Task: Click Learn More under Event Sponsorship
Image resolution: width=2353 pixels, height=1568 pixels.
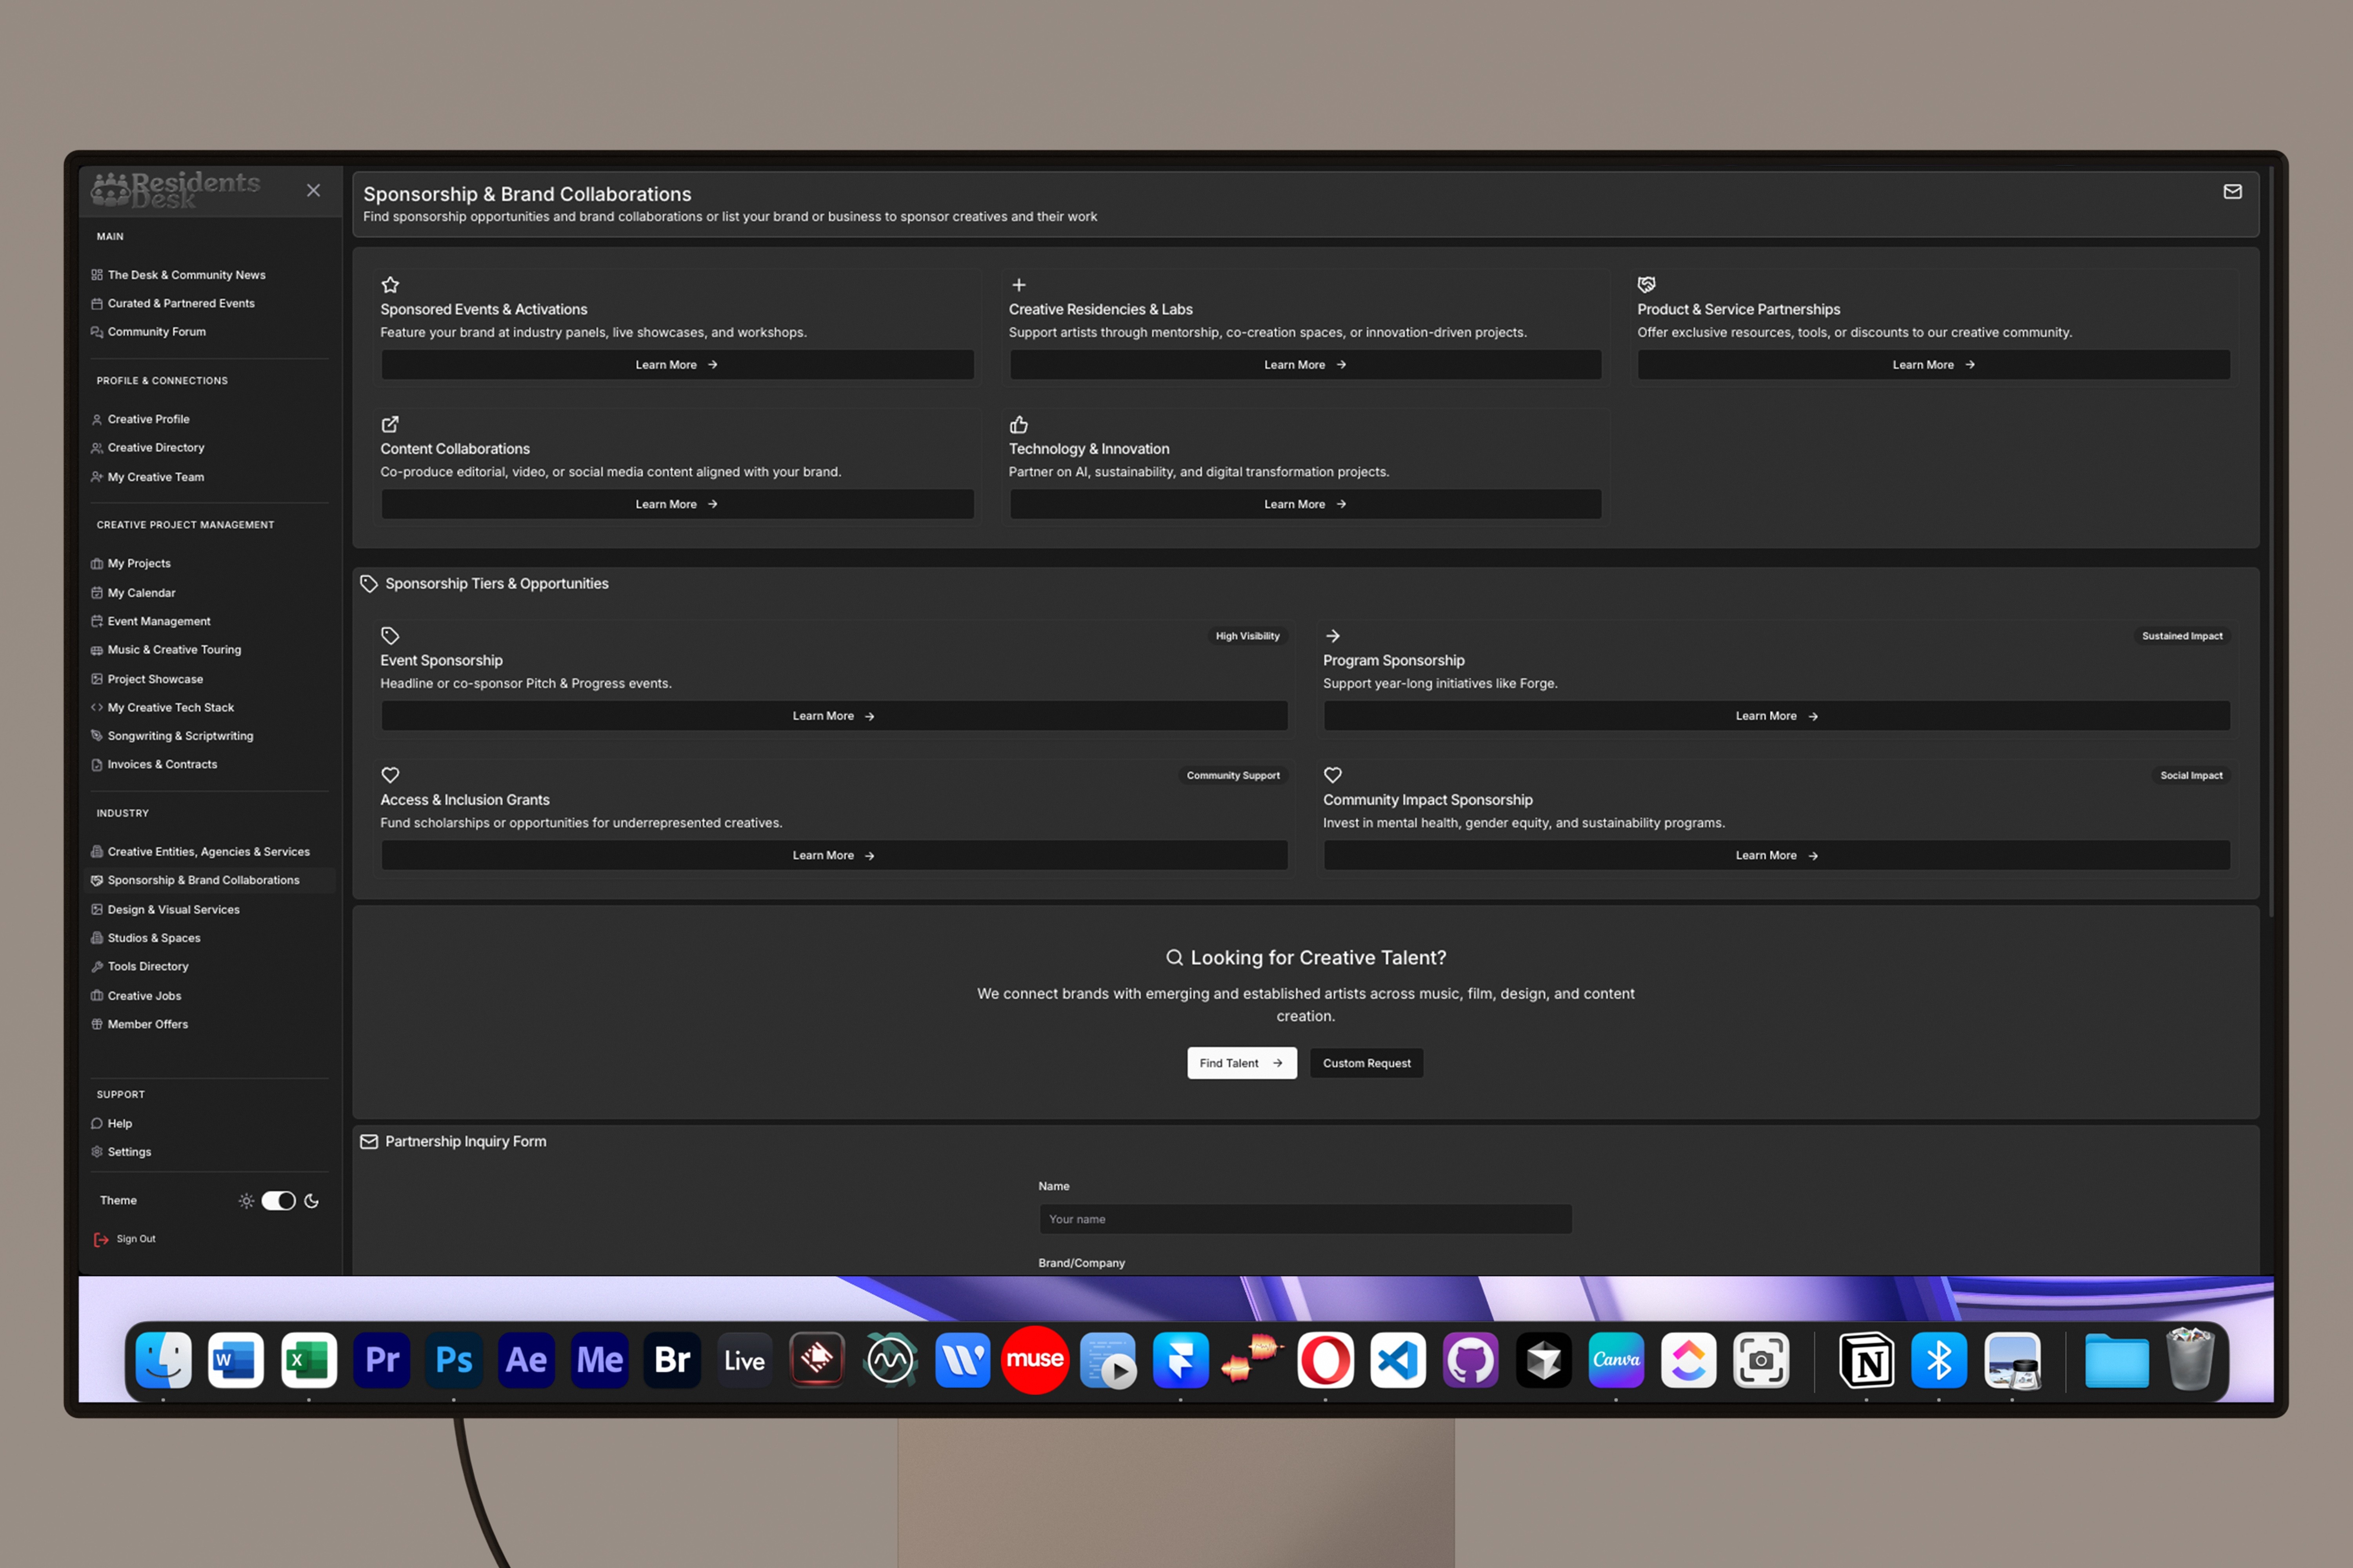Action: [835, 716]
